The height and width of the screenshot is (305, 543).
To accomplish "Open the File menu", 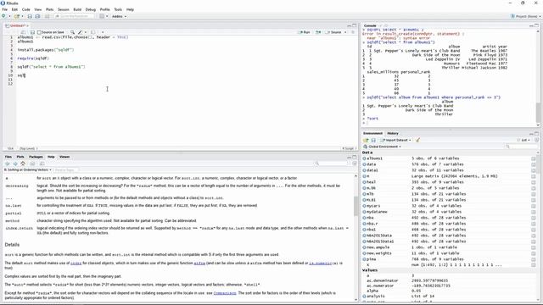I will (5, 9).
